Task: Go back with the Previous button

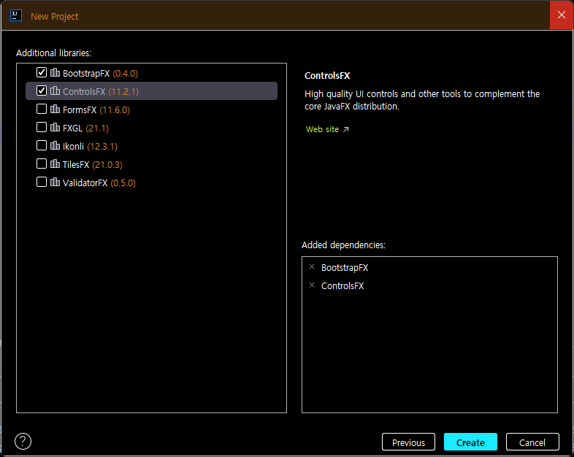Action: click(x=408, y=442)
